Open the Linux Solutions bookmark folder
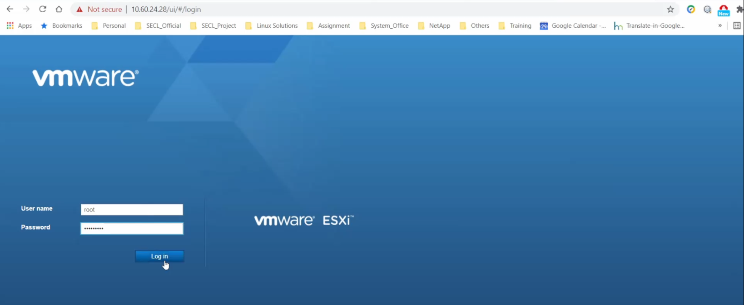 (x=272, y=26)
